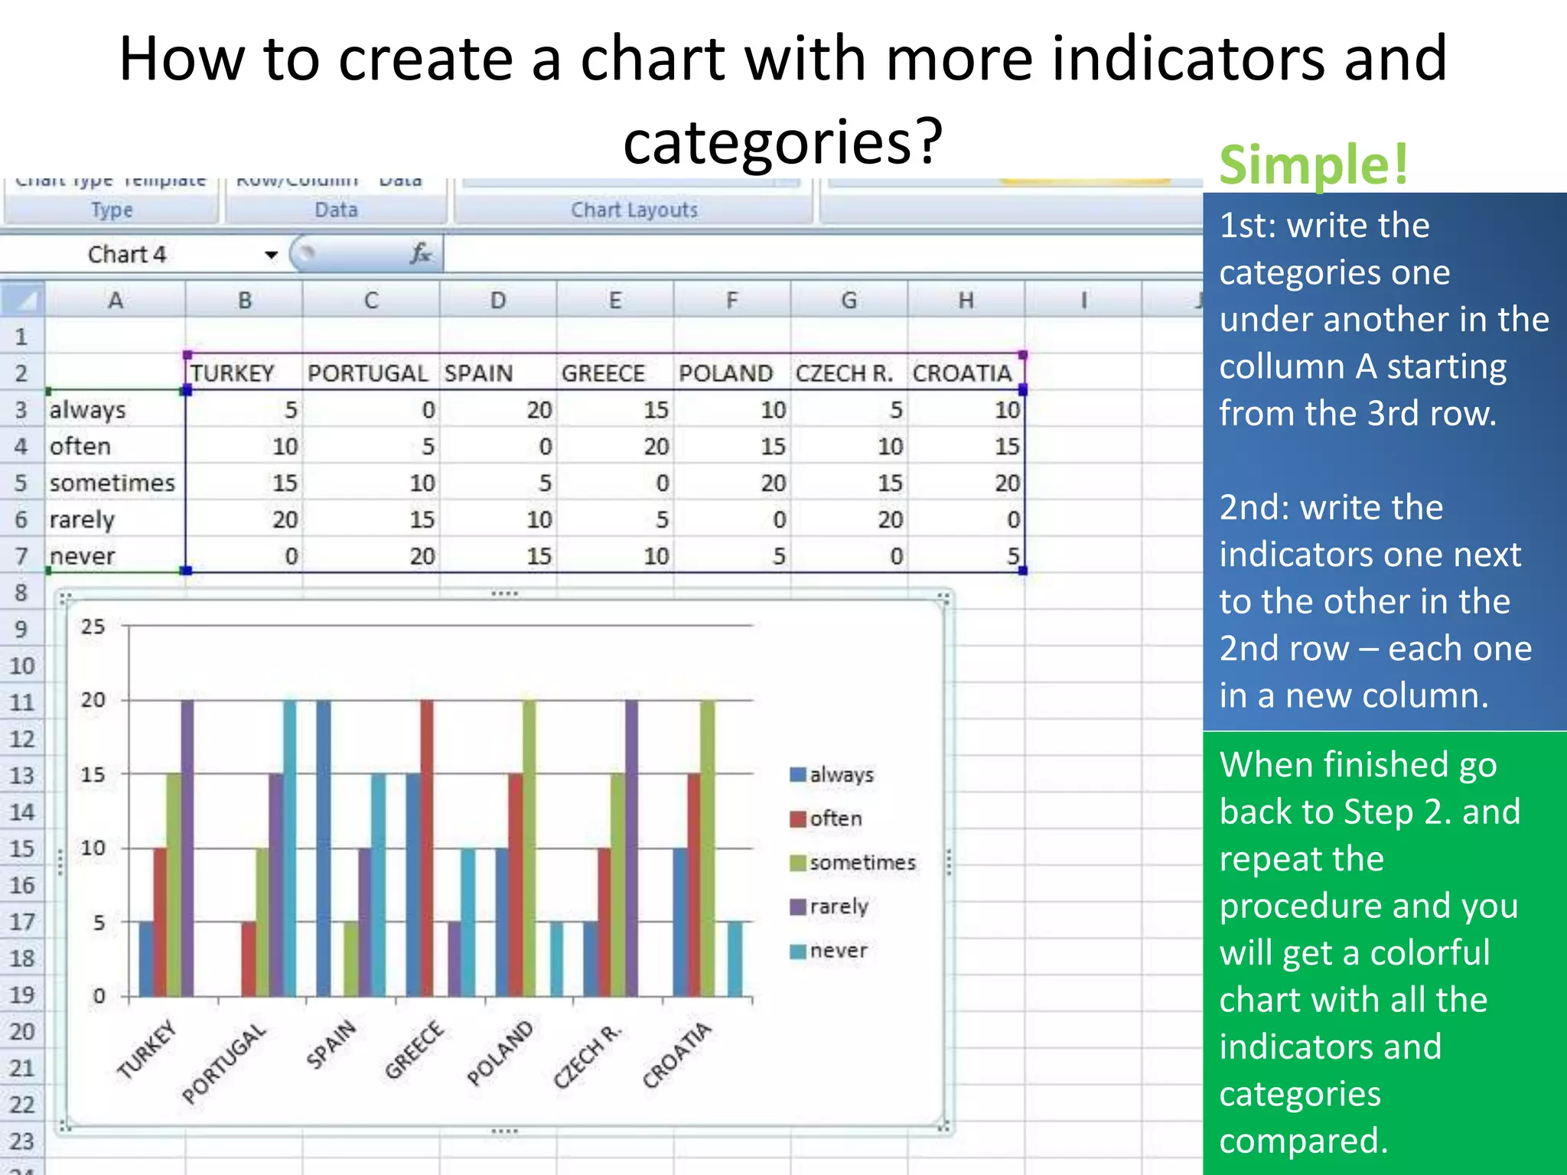Select column I header
This screenshot has height=1175, width=1567.
1083,300
